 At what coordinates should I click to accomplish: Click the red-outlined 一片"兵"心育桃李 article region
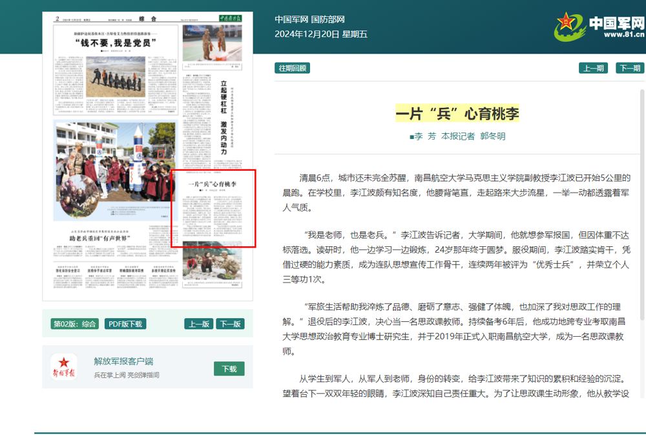213,208
